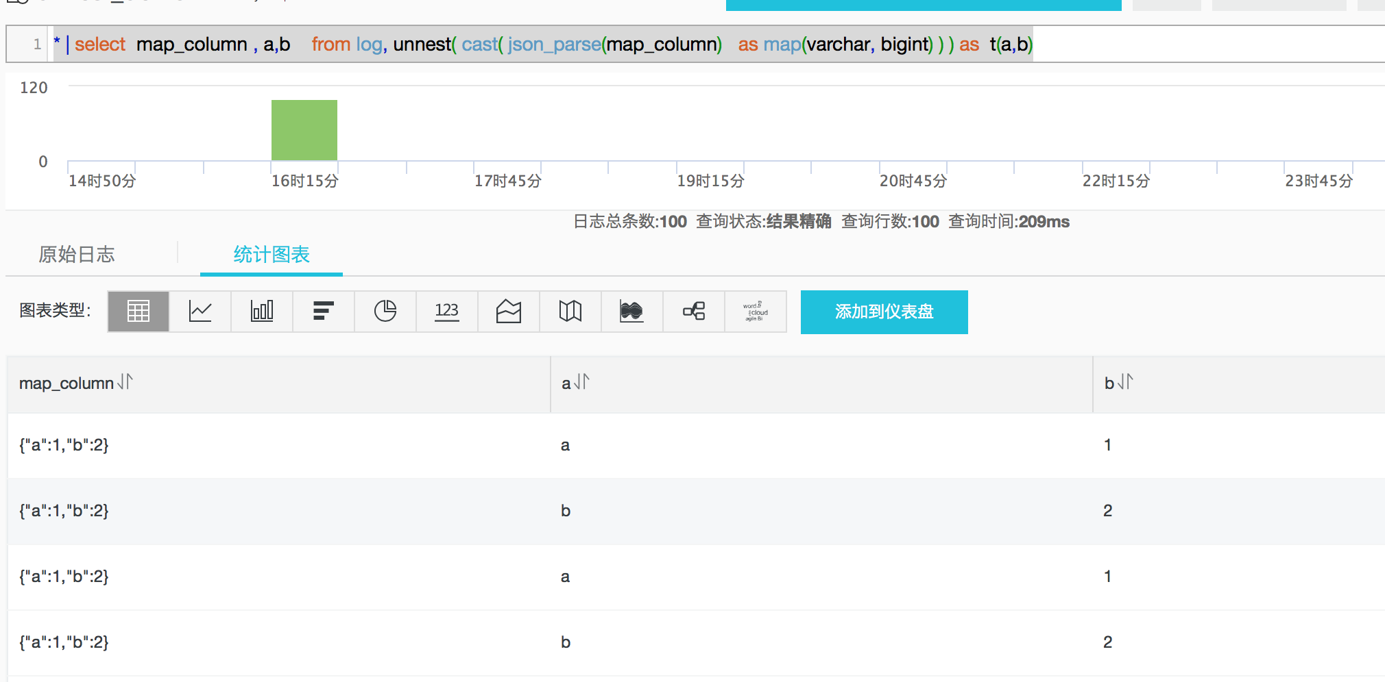Select the pie chart type icon
Screen dimensions: 1385x682
pyautogui.click(x=385, y=312)
